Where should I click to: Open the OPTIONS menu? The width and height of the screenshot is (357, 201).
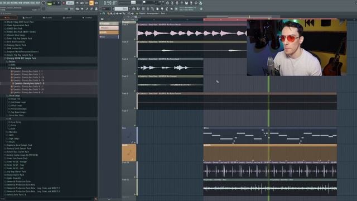26,3
